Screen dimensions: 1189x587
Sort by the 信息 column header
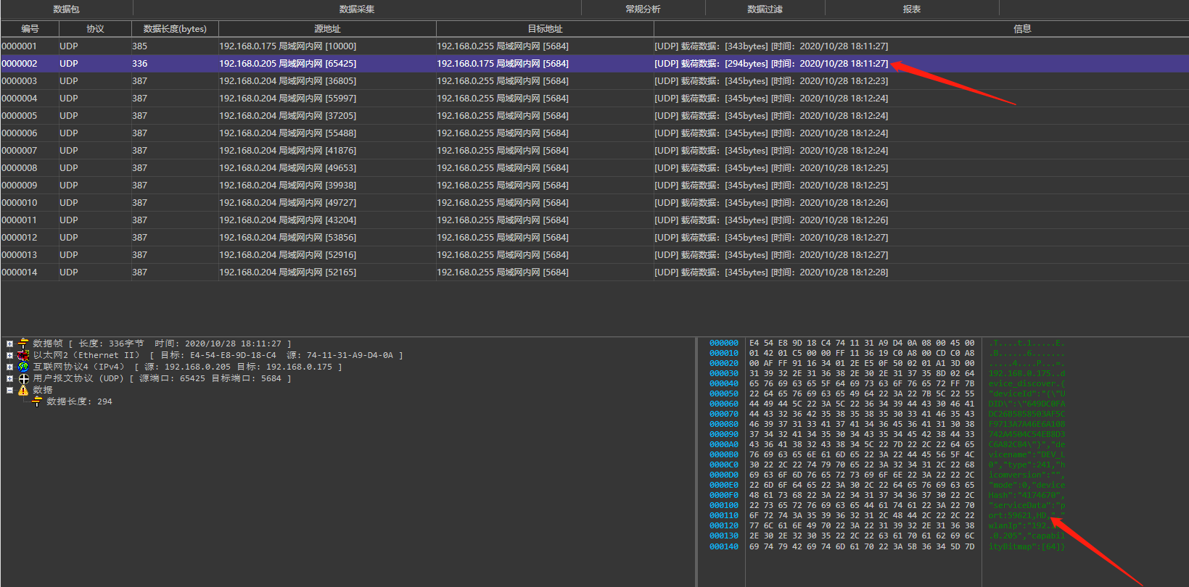coord(921,29)
